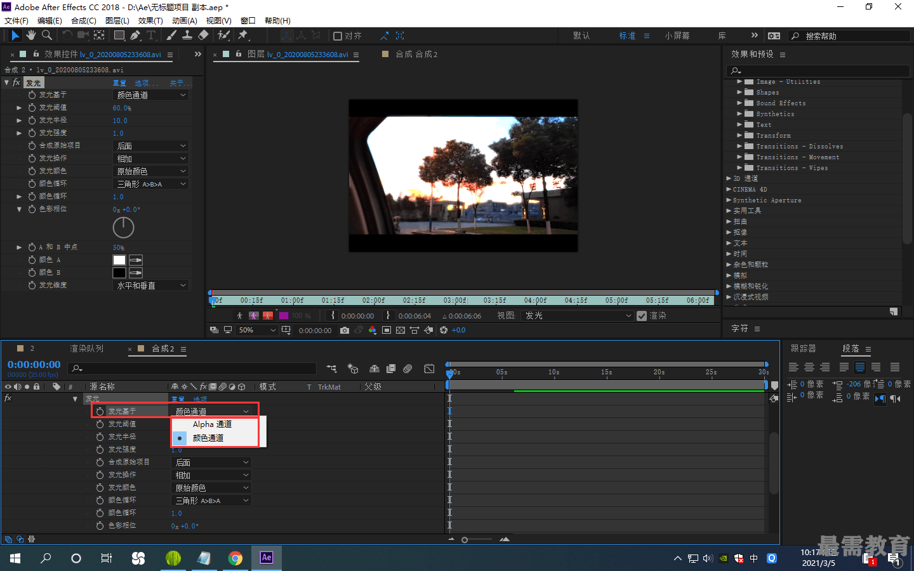
Task: Click the 关于 link in effect controls
Action: (x=179, y=83)
